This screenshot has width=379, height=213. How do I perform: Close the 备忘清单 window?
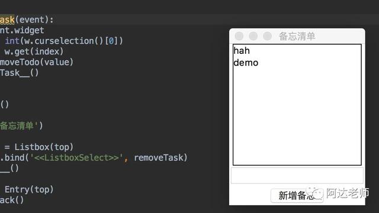point(239,36)
